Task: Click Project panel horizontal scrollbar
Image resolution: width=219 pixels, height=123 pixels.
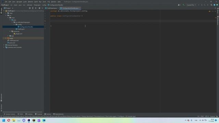Action: (23, 112)
